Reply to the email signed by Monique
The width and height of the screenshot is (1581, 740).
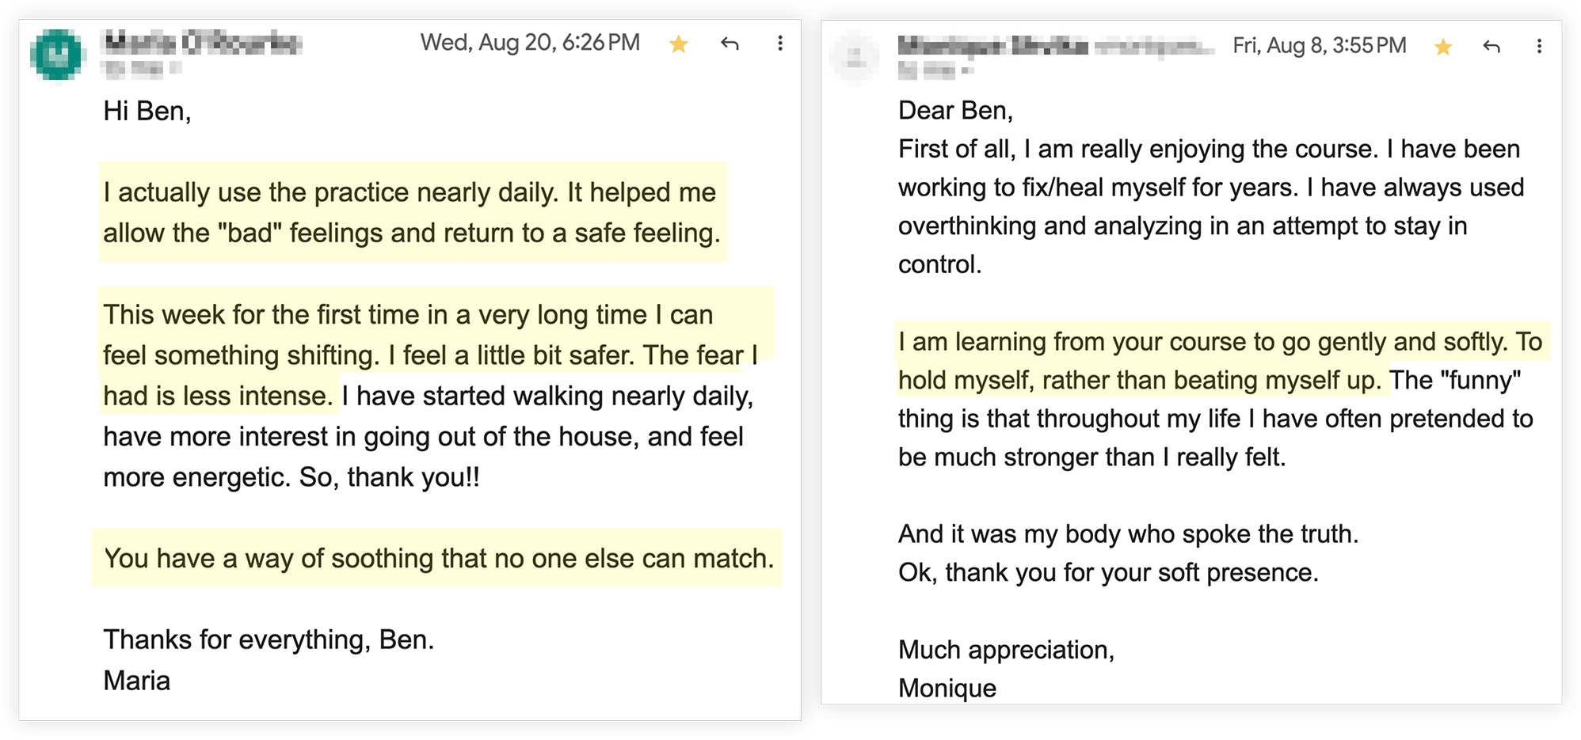point(1491,47)
